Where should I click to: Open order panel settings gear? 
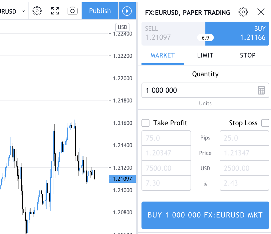coord(243,12)
